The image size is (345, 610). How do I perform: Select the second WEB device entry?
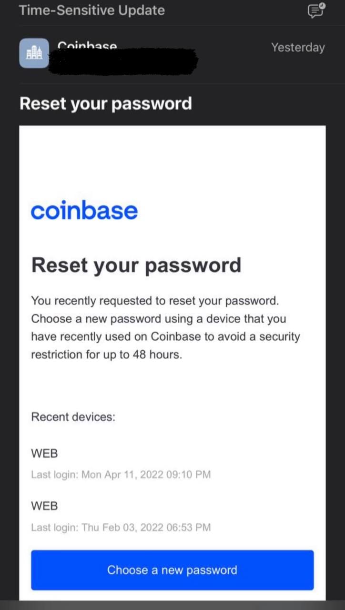[x=44, y=505]
